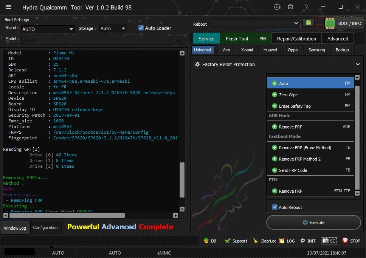The width and height of the screenshot is (366, 258).
Task: Open the LOG icon
Action: (x=282, y=241)
